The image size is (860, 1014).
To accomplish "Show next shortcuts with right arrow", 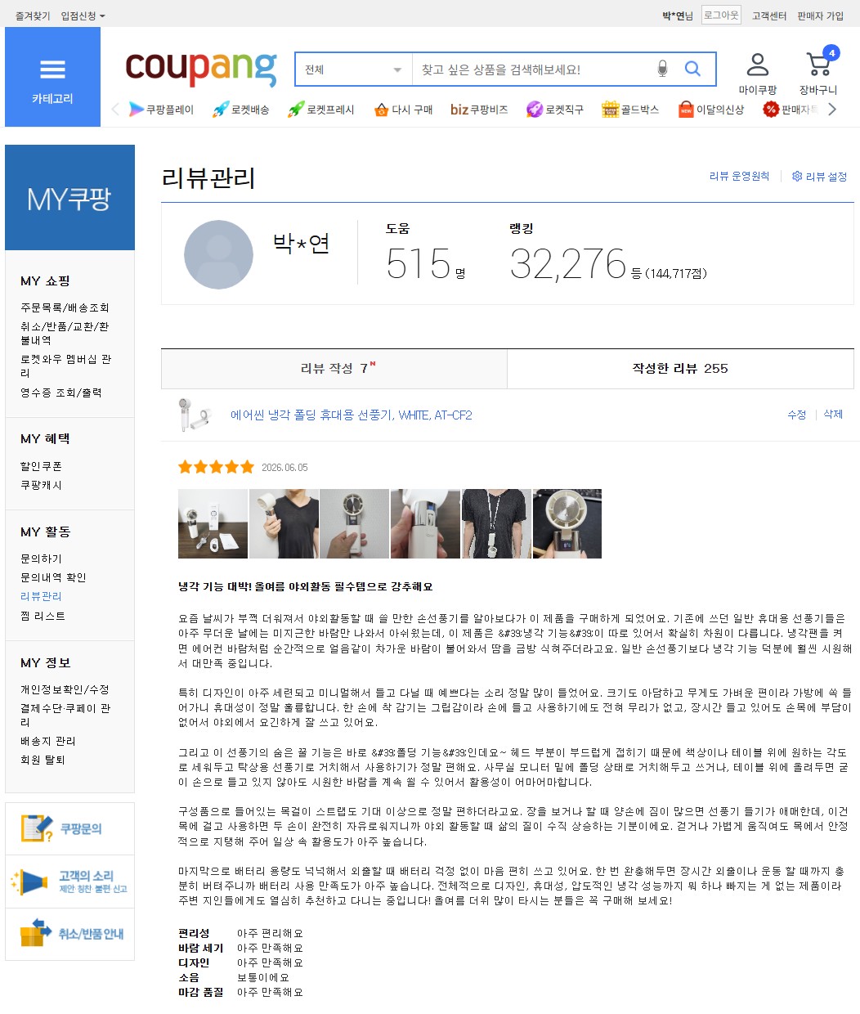I will click(x=832, y=110).
